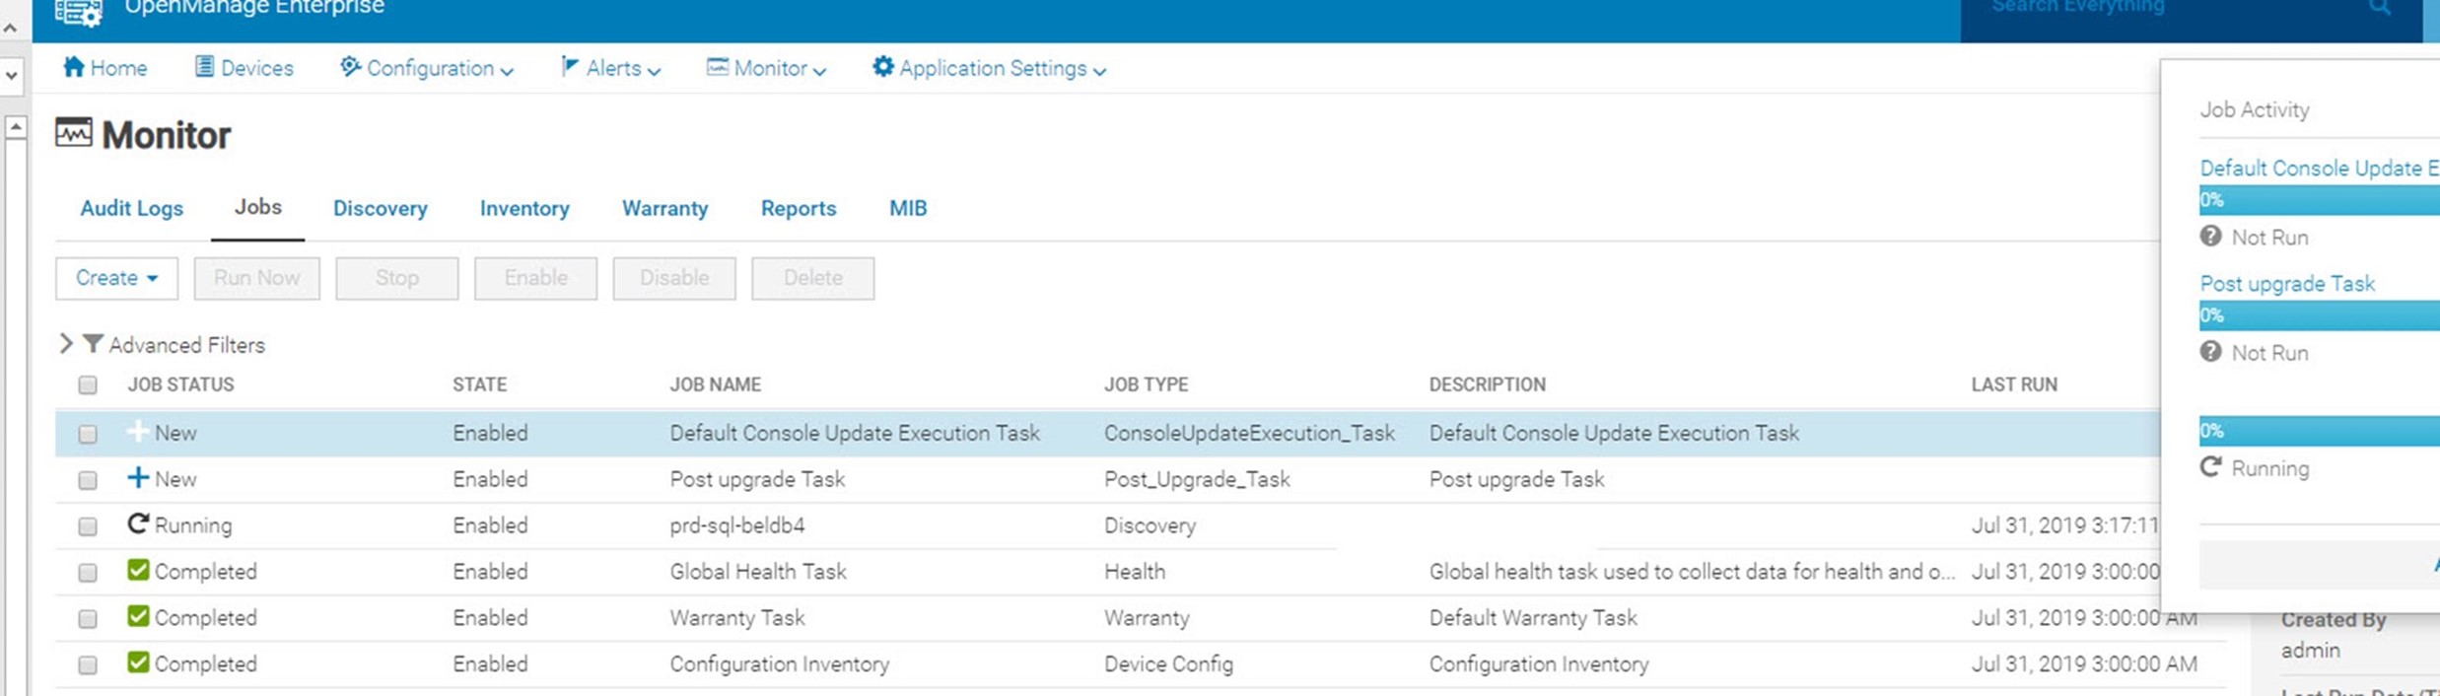Sort by the JOB NAME column header
The width and height of the screenshot is (2440, 696).
tap(716, 384)
